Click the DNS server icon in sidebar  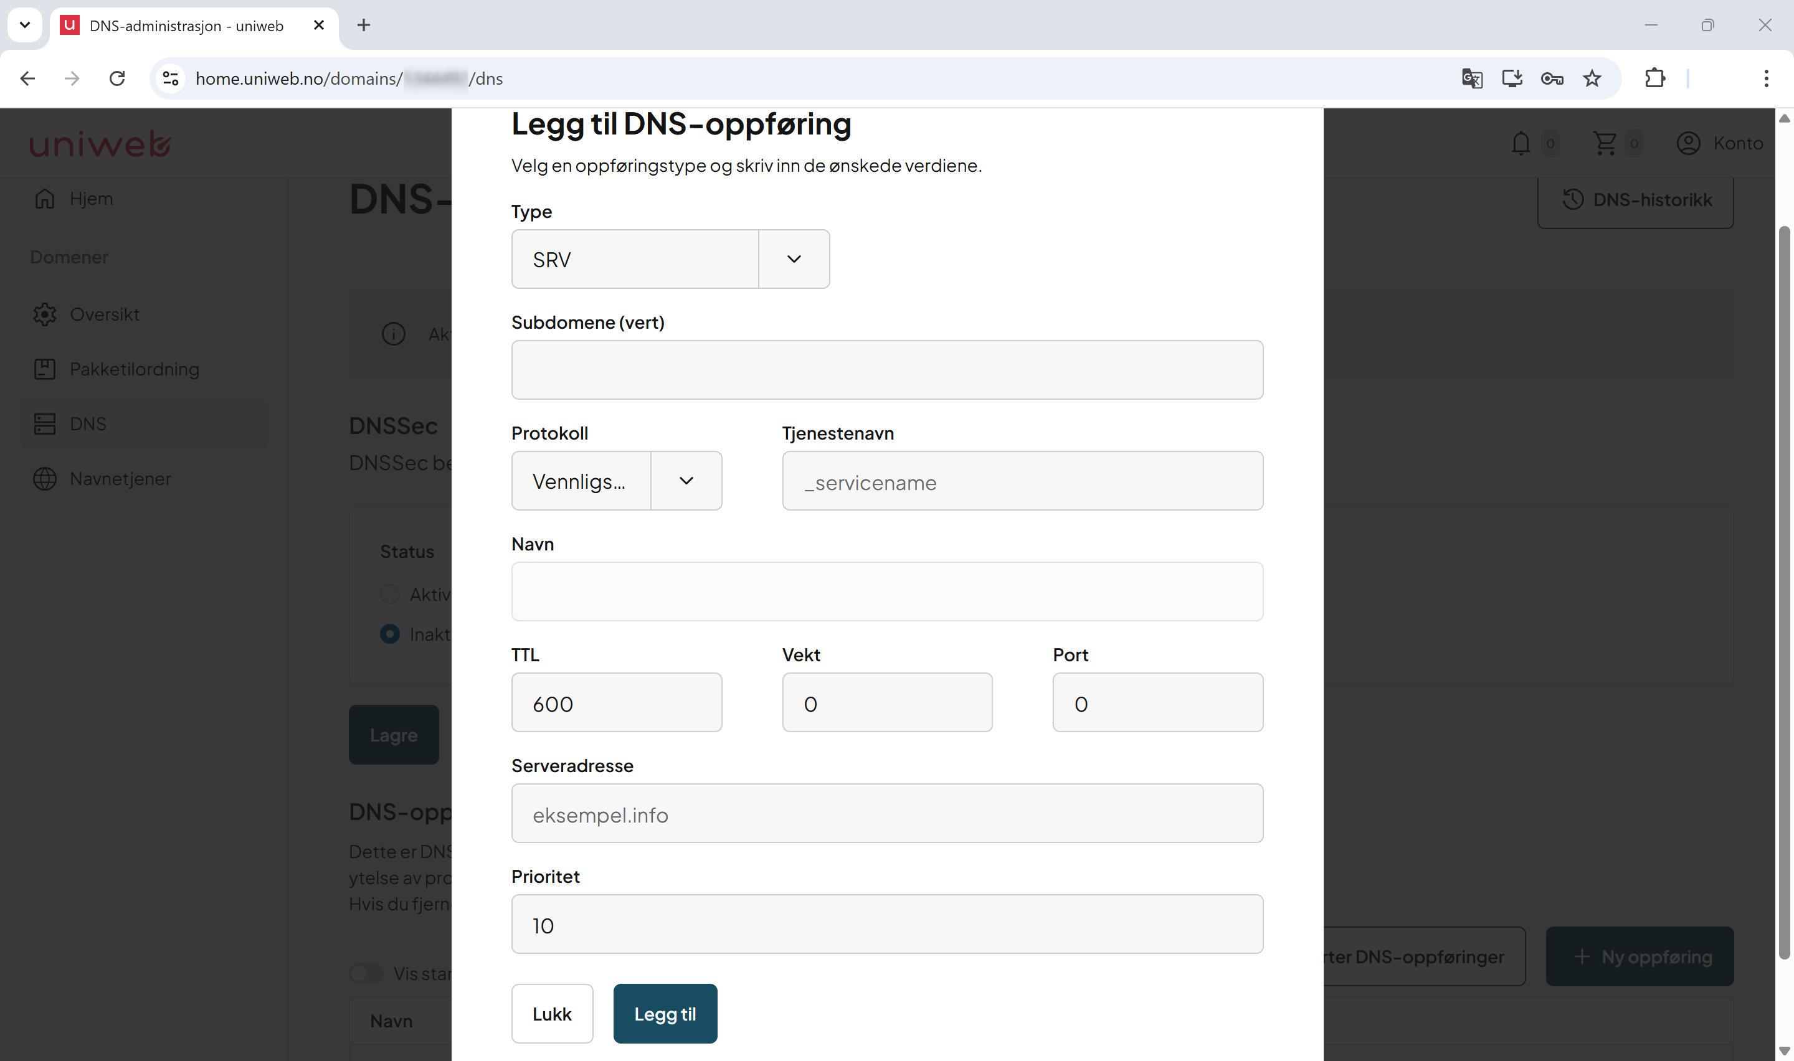pyautogui.click(x=44, y=423)
